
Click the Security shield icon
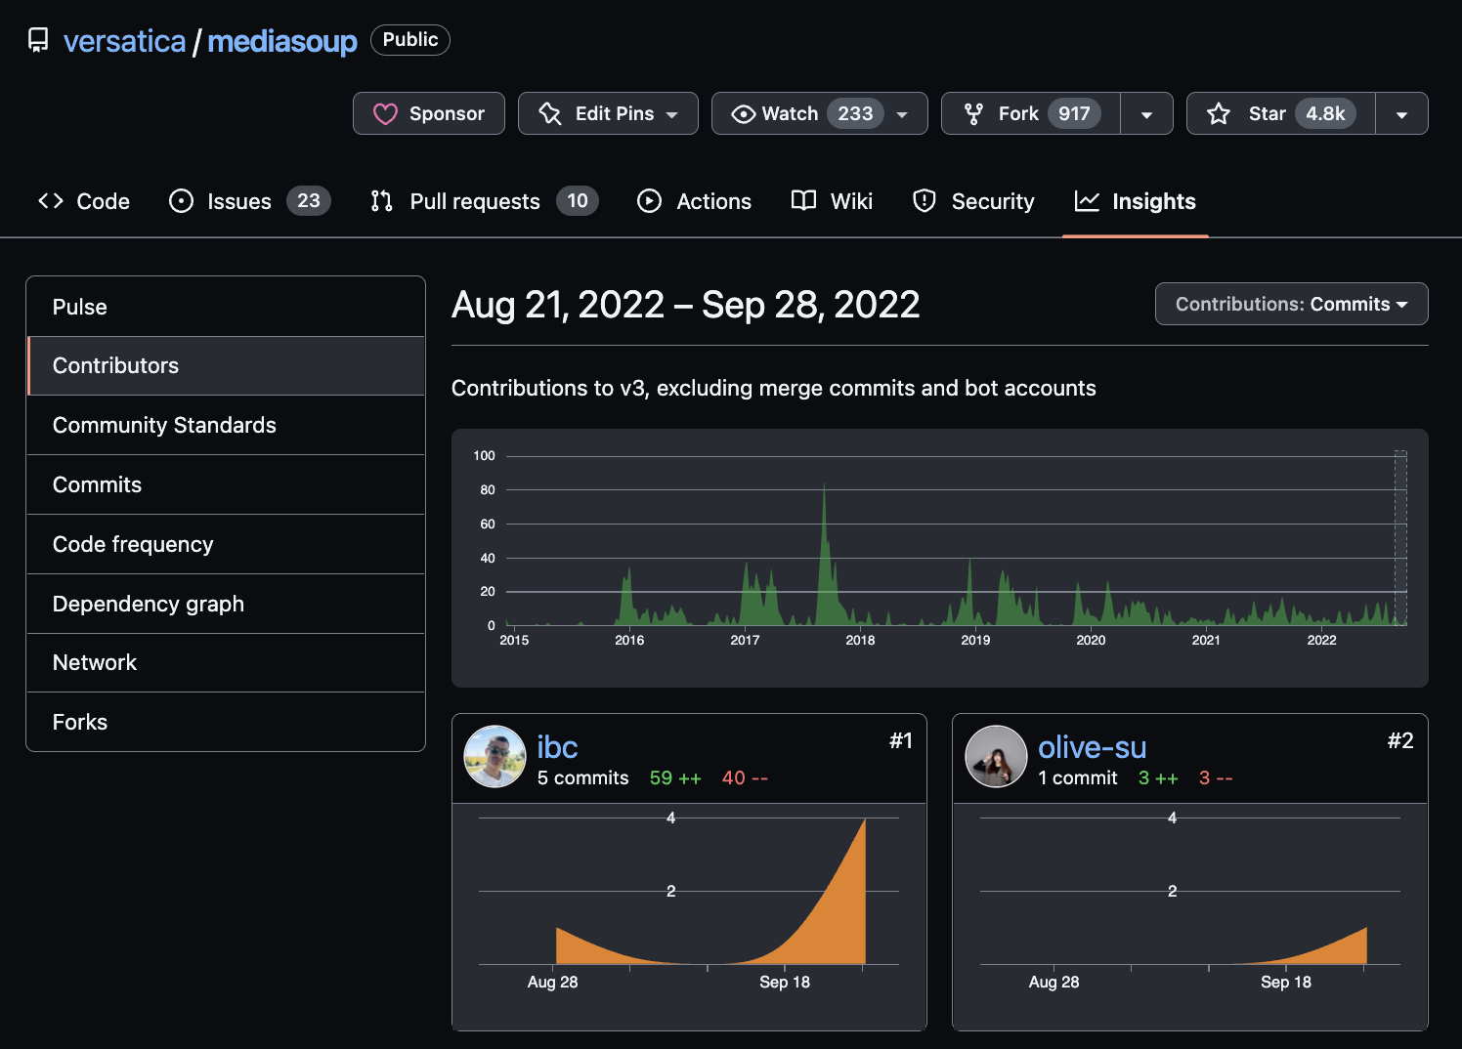[924, 201]
